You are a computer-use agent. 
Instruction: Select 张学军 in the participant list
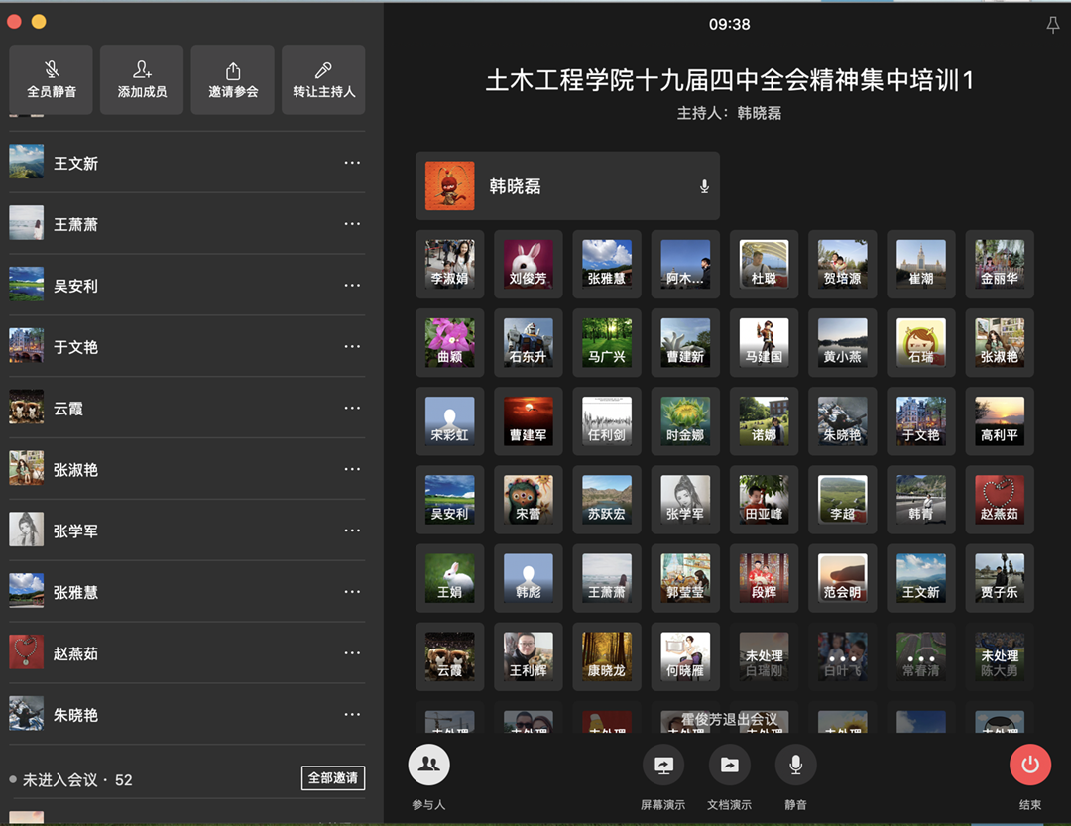click(x=75, y=531)
